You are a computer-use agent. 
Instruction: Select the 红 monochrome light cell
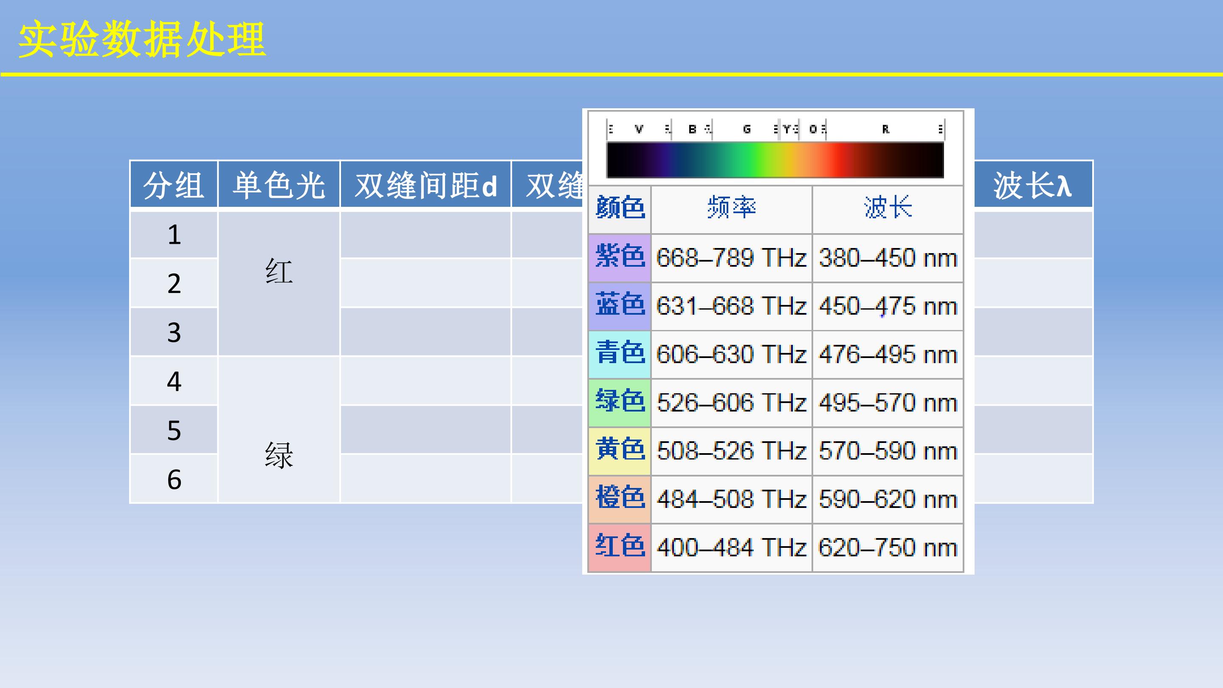point(279,283)
